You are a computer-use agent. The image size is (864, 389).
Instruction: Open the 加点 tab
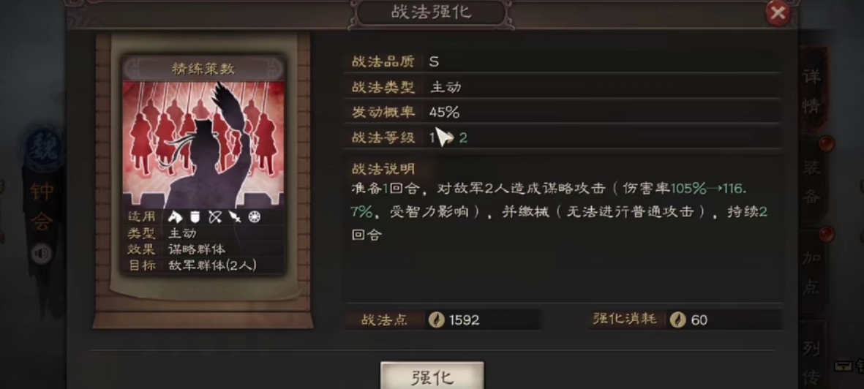[x=812, y=271]
